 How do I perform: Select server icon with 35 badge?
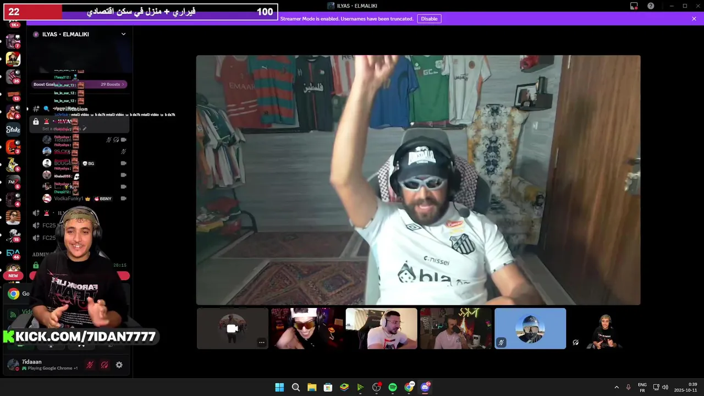pyautogui.click(x=13, y=76)
